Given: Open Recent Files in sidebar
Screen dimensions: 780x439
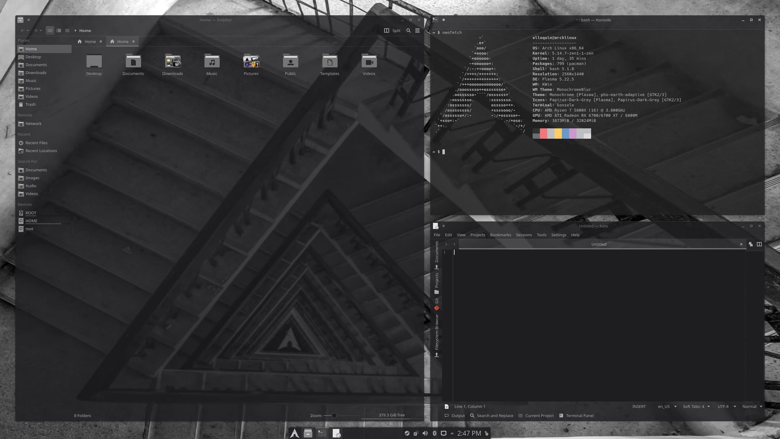Looking at the screenshot, I should (x=44, y=143).
